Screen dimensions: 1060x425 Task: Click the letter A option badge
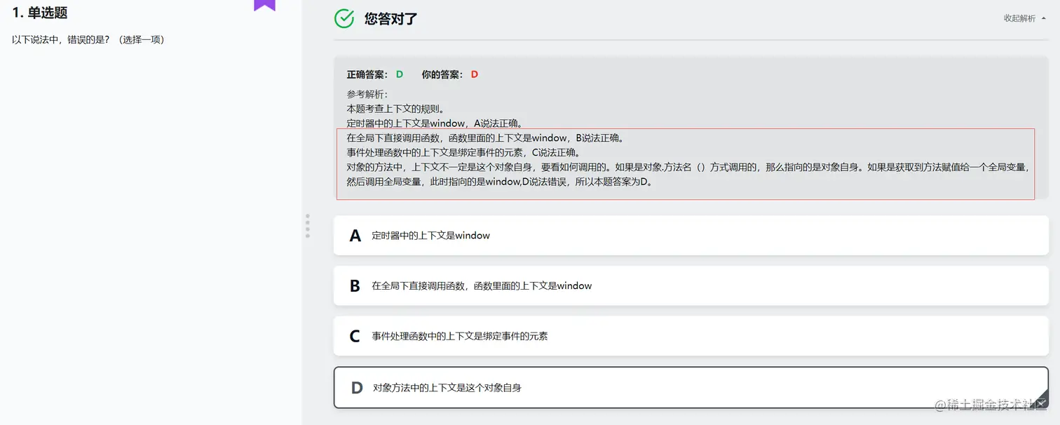(355, 236)
